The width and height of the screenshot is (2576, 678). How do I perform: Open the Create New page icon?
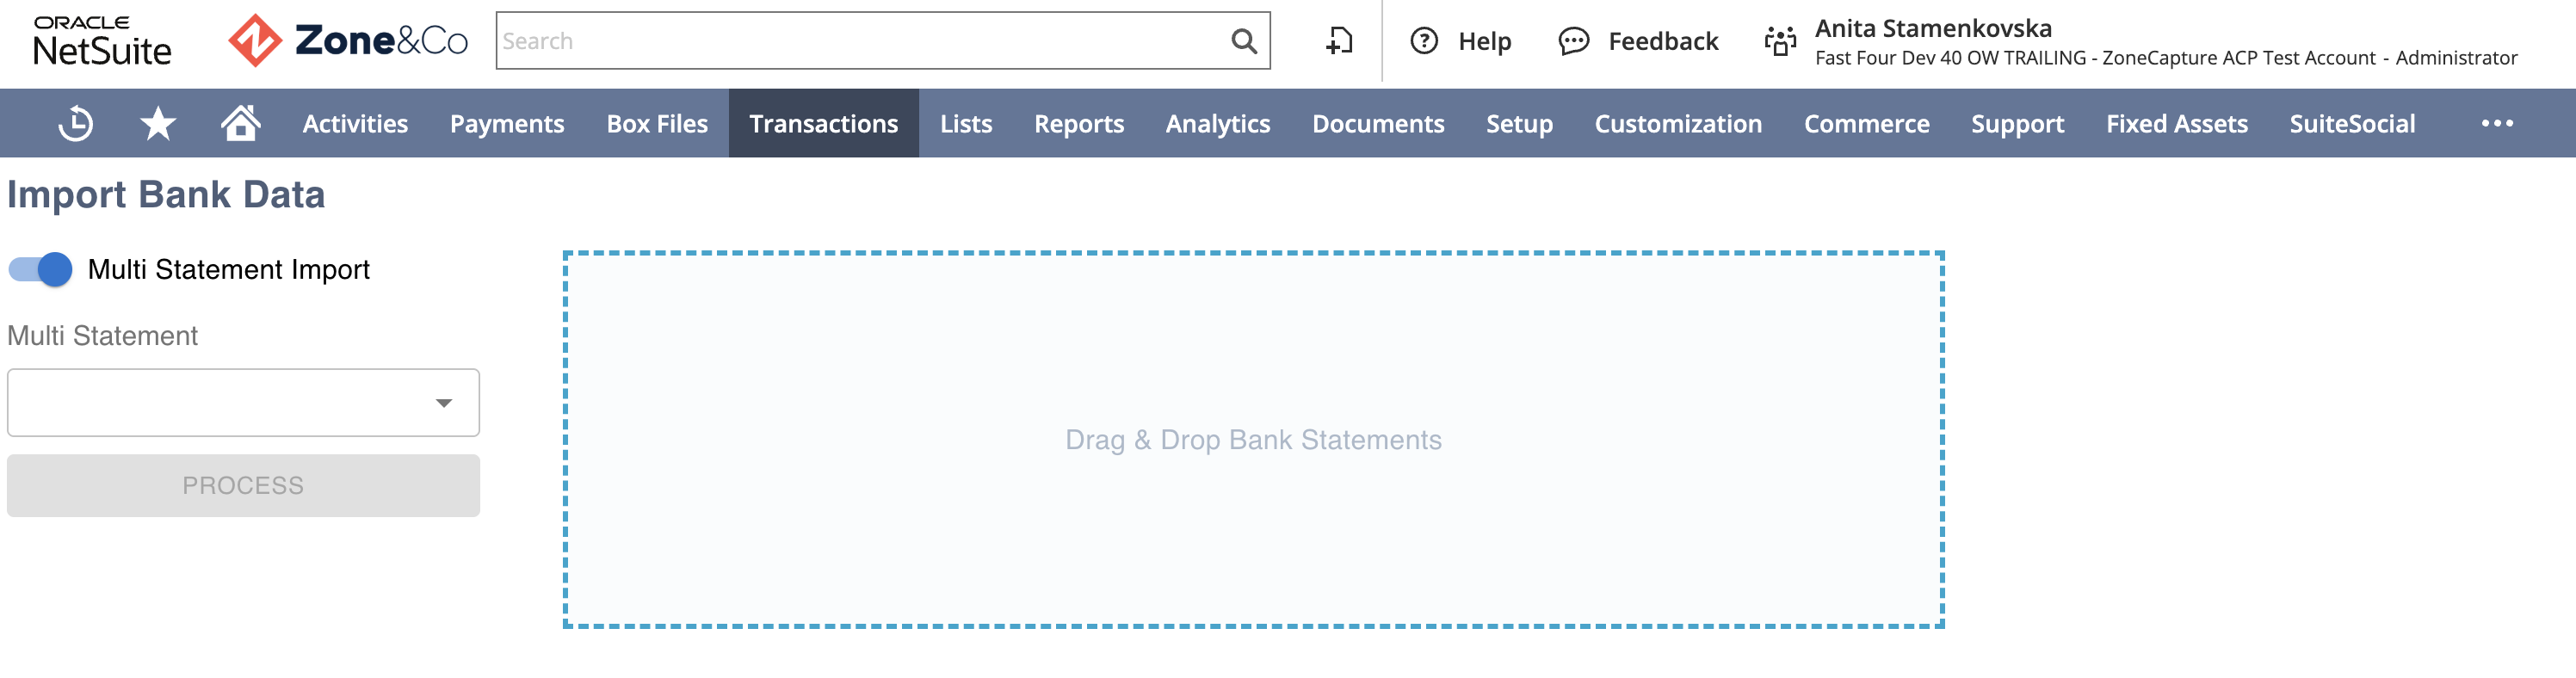[x=1339, y=41]
